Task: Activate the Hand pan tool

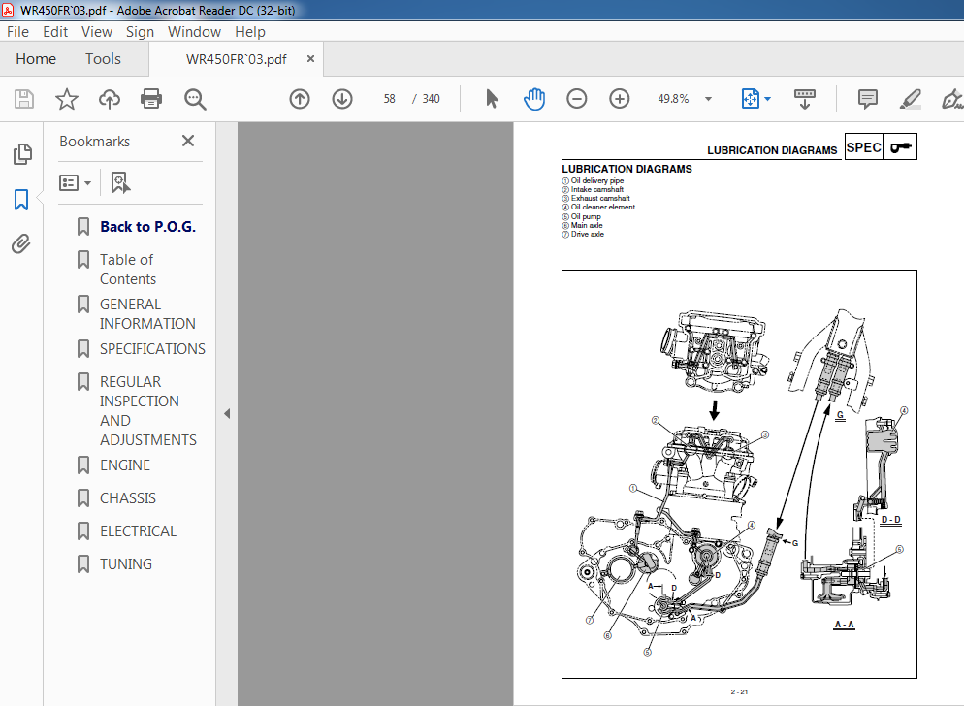Action: tap(534, 99)
